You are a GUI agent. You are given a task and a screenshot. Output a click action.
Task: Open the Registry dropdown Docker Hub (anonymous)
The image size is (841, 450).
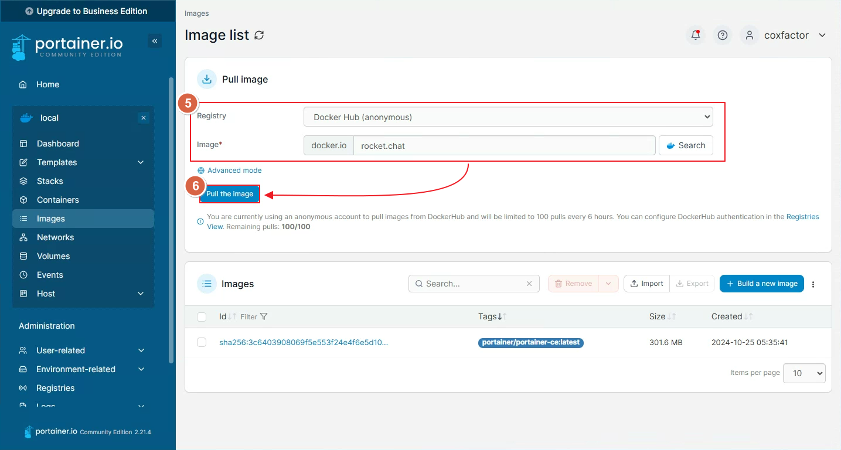(508, 117)
